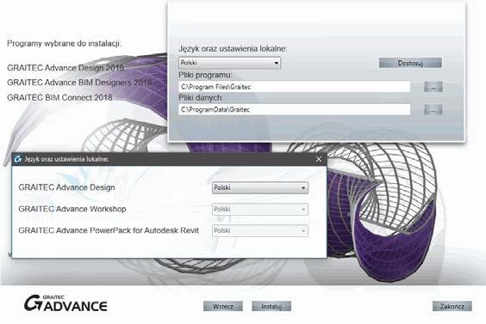Click the Instaluj button
Viewport: 486px width, 324px height.
pyautogui.click(x=271, y=306)
